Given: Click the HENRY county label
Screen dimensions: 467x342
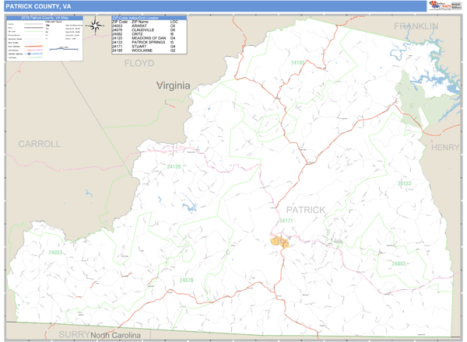Looking at the screenshot, I should pyautogui.click(x=445, y=147).
